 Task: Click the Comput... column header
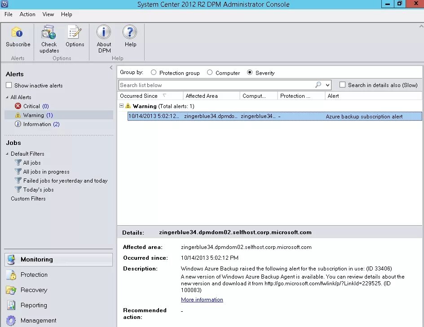259,96
